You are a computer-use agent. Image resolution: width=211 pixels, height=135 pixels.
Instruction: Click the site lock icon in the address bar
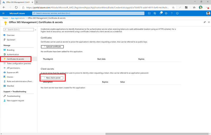[x=23, y=8]
